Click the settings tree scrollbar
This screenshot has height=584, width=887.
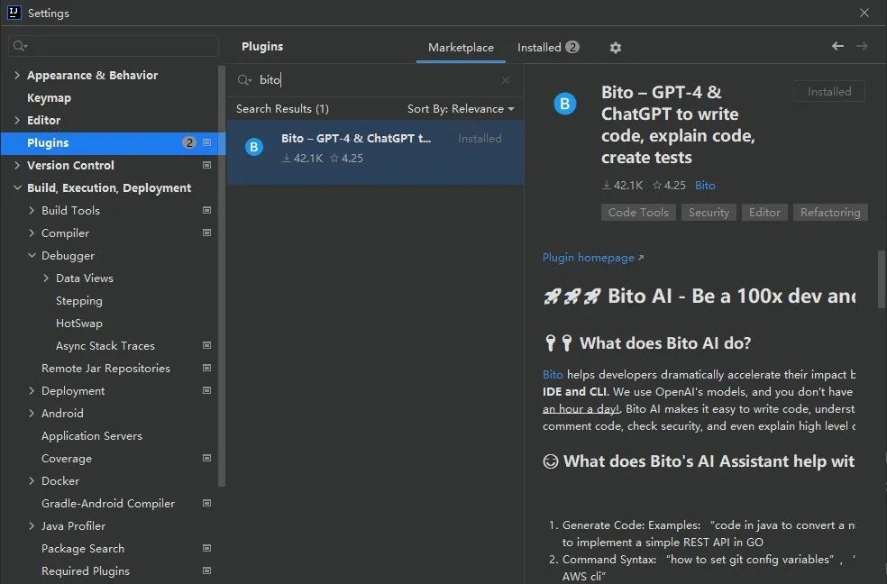[x=222, y=277]
